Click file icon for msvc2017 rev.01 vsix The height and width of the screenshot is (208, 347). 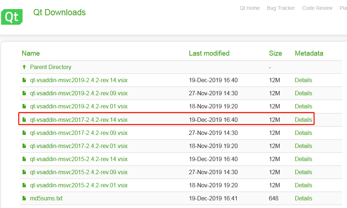pos(24,146)
